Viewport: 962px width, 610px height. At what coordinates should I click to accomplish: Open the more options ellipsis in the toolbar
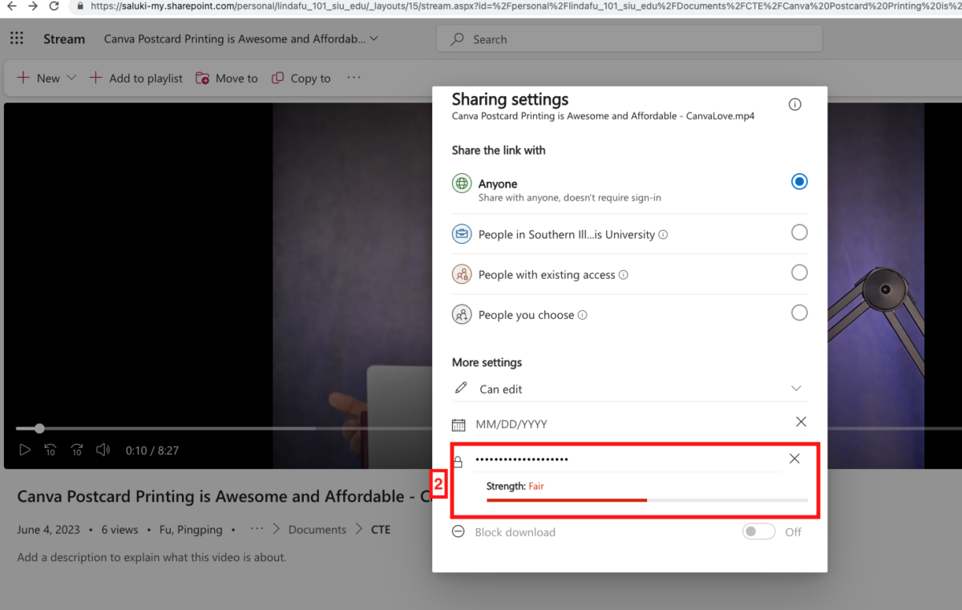(354, 78)
